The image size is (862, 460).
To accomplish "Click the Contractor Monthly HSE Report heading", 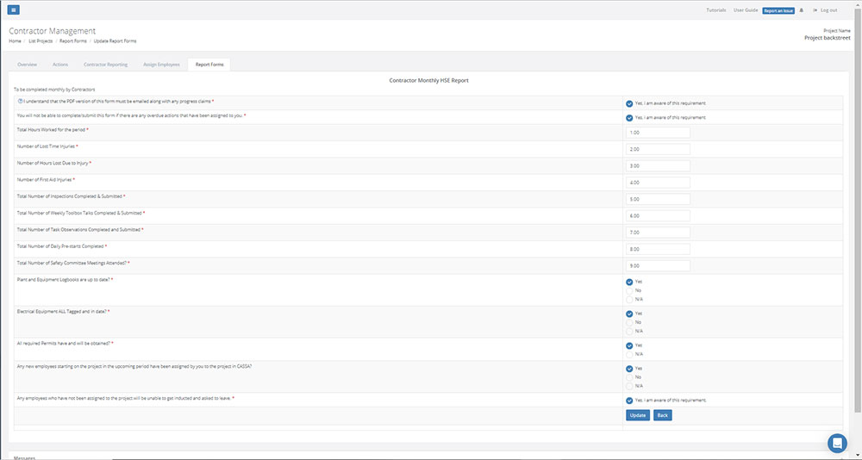I will tap(428, 80).
